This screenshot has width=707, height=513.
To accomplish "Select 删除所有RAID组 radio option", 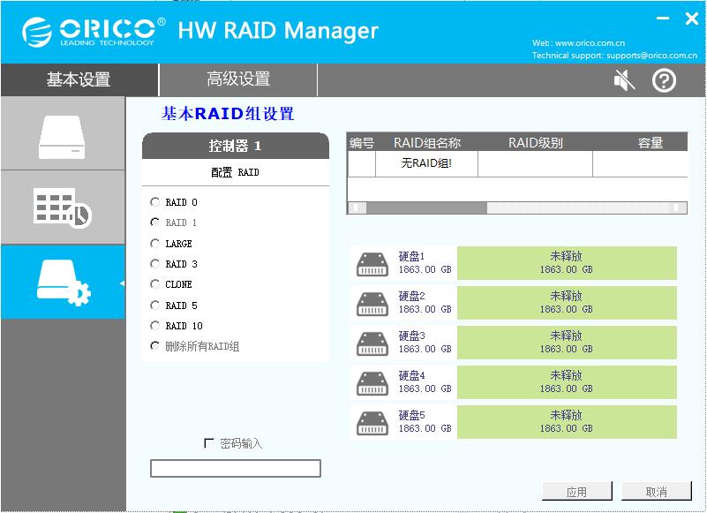I will (x=155, y=346).
